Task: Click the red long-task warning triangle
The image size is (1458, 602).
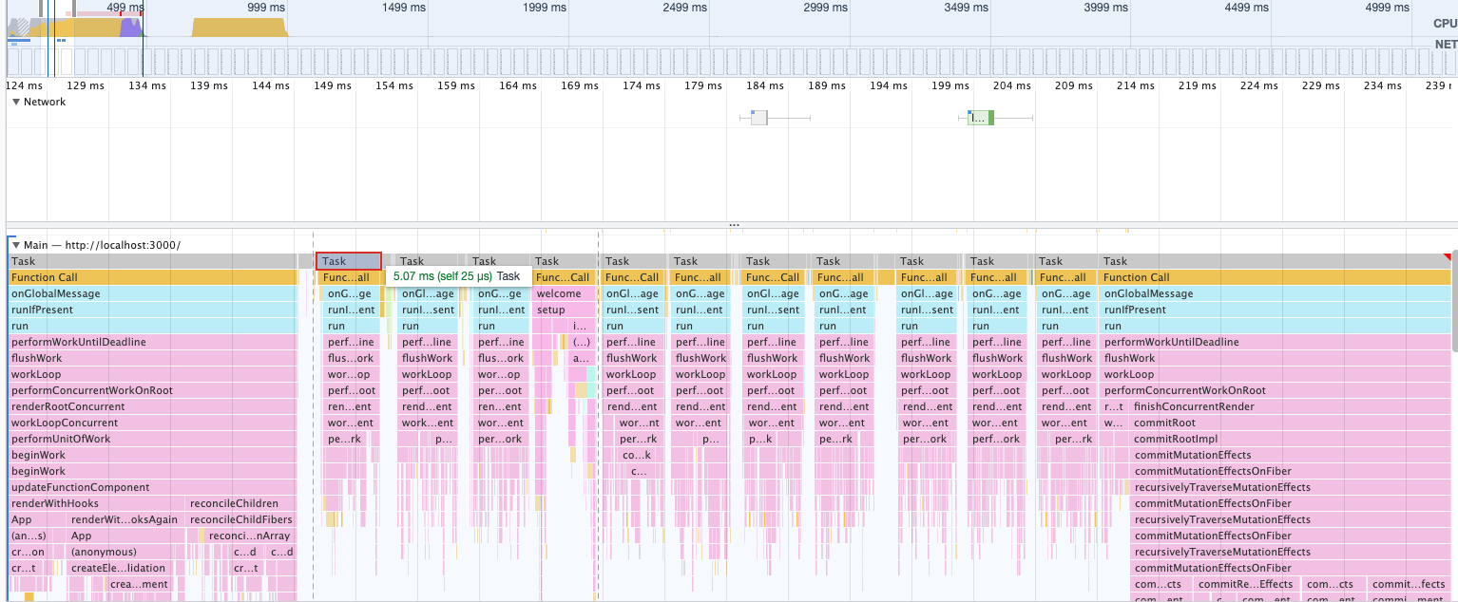Action: 1447,257
